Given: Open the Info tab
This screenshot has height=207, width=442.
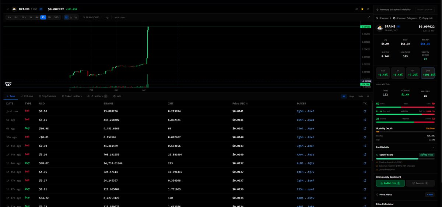Looking at the screenshot, I should pos(117,96).
